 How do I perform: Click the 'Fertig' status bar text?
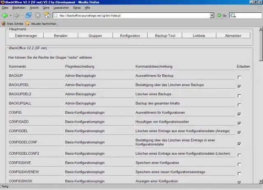click(5, 186)
